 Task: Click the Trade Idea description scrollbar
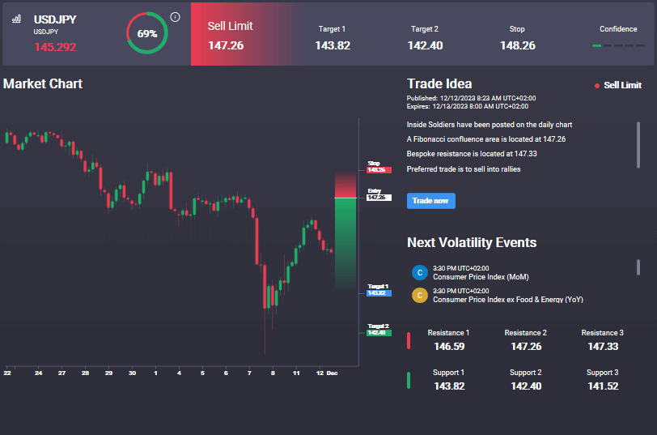tap(638, 145)
